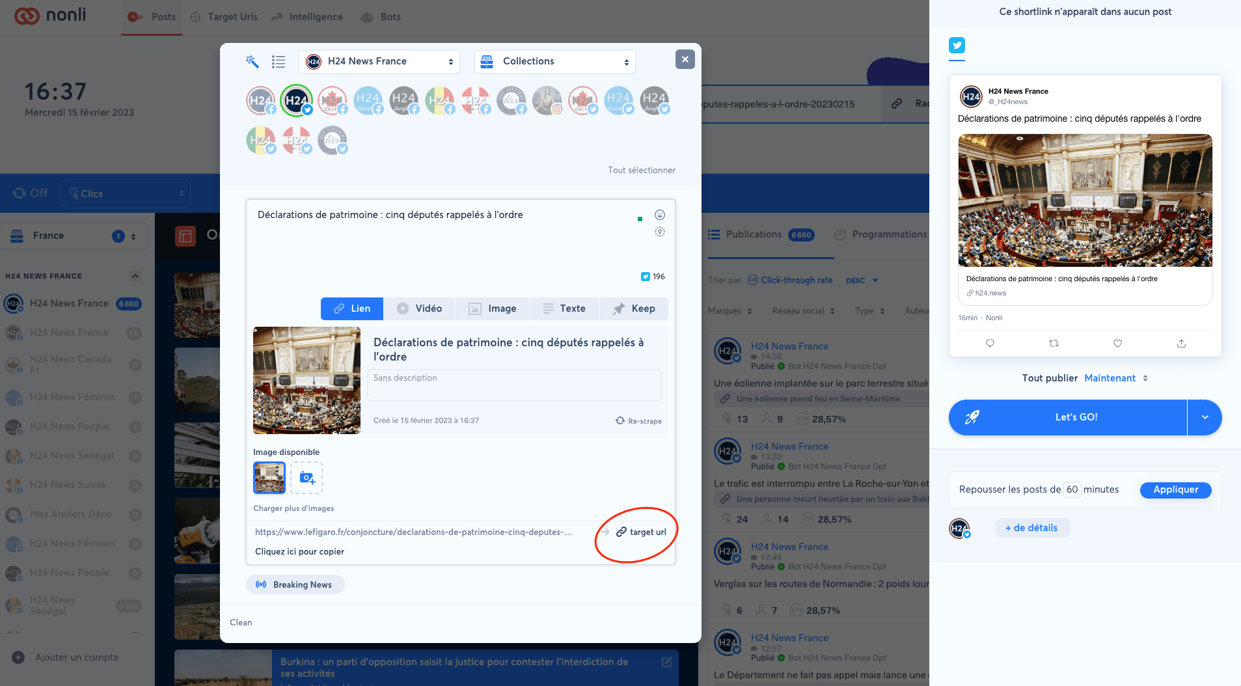Screen dimensions: 1241x686
Task: Click Ajouter un compte in sidebar
Action: click(66, 657)
